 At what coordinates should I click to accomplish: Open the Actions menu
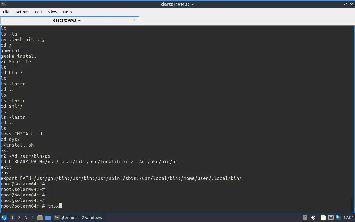(22, 12)
